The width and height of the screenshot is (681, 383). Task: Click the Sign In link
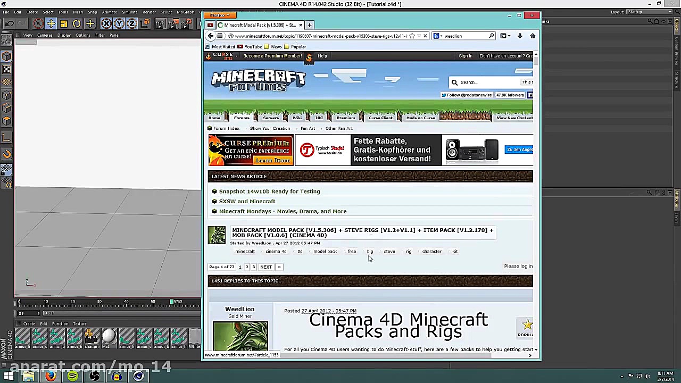click(465, 55)
